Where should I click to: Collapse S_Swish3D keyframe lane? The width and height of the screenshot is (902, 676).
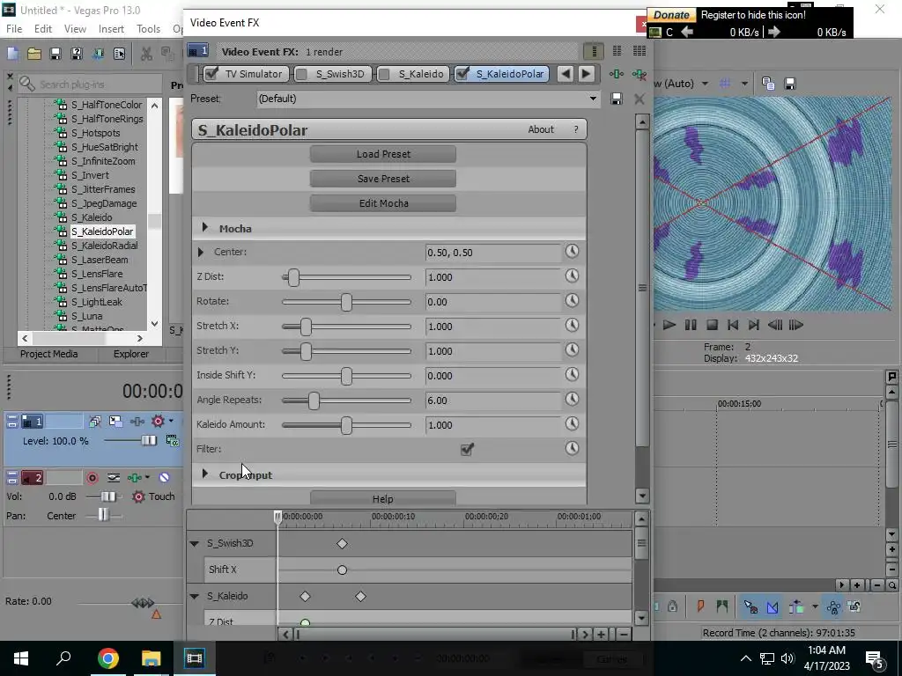click(195, 543)
